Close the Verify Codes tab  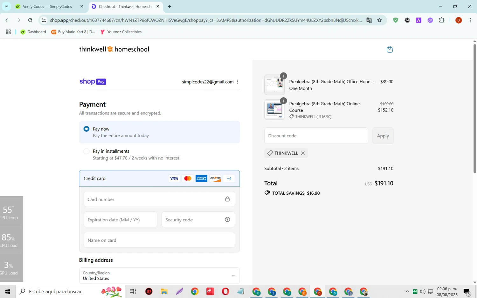pyautogui.click(x=82, y=6)
